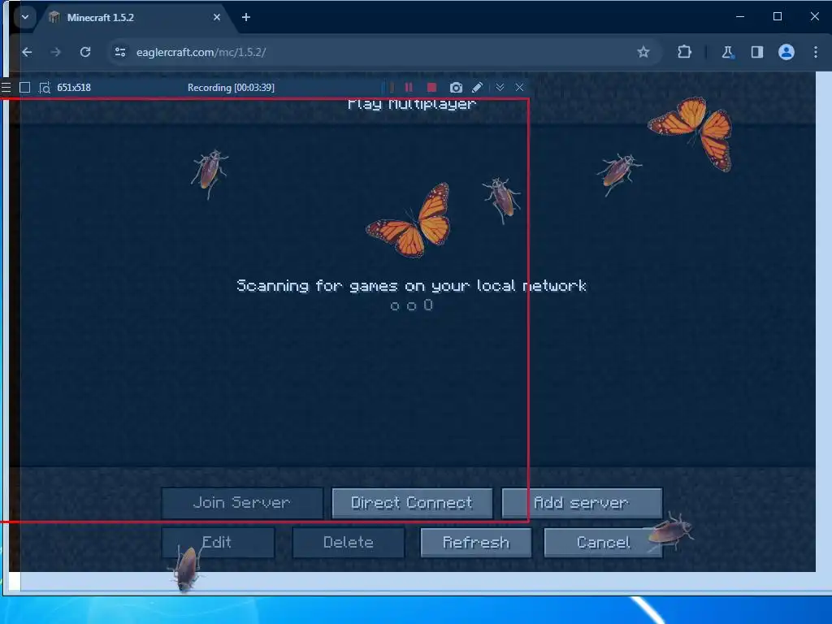Close the recording toolbar
Image resolution: width=832 pixels, height=624 pixels.
(519, 88)
